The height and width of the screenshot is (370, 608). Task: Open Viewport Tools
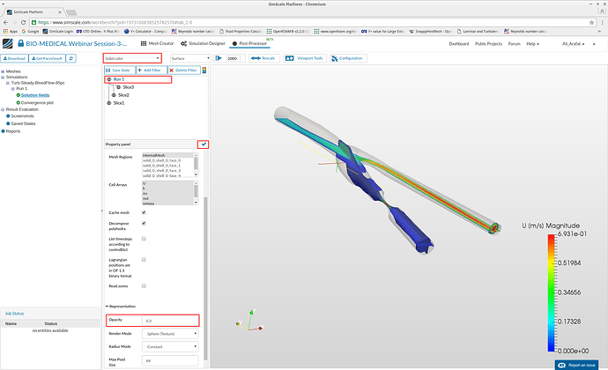(x=305, y=58)
